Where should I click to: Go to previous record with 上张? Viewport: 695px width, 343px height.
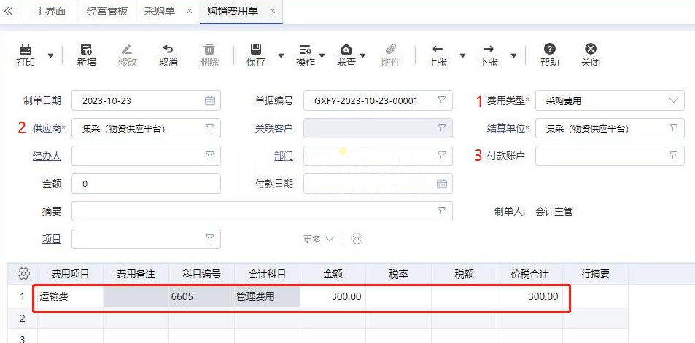[438, 50]
